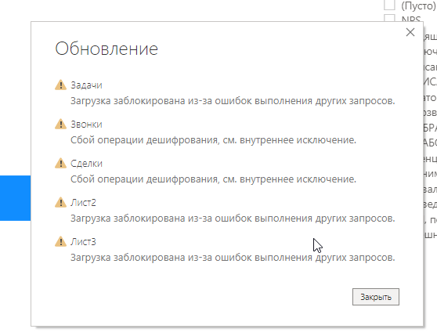Click the decryption error message under Звонки

(213, 140)
